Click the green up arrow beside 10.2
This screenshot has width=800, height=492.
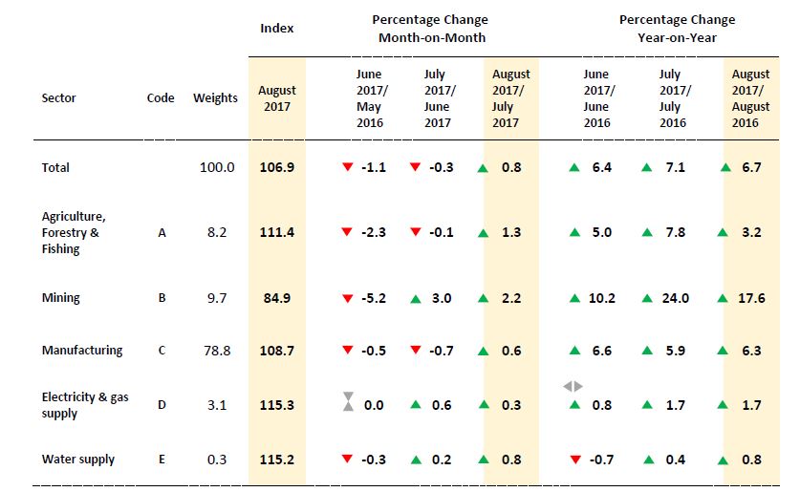(x=574, y=298)
